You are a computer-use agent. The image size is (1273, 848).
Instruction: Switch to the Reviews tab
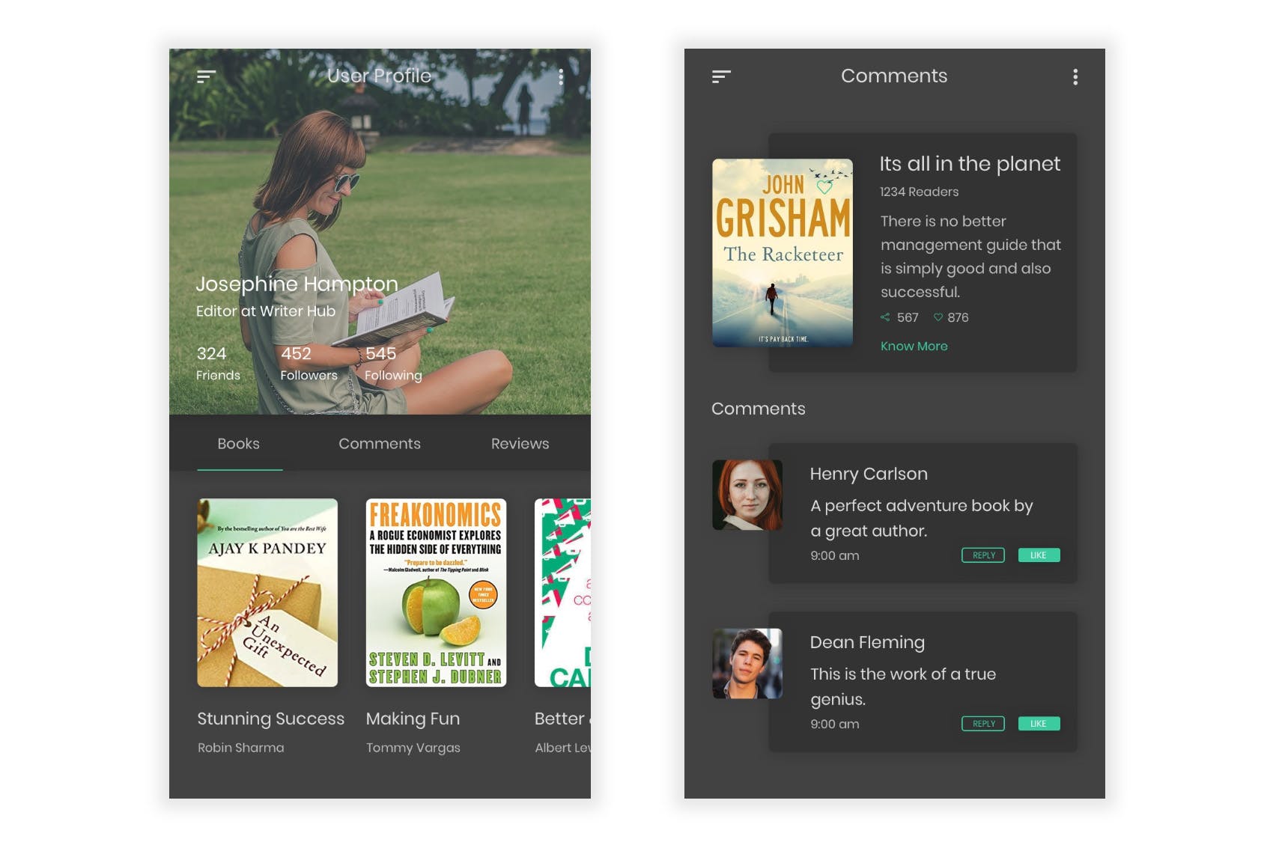click(x=520, y=443)
